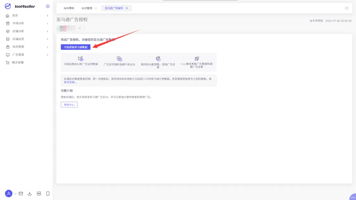Expand the 库存管理 menu chevron
Screen dimensions: 356x200
click(x=47, y=47)
